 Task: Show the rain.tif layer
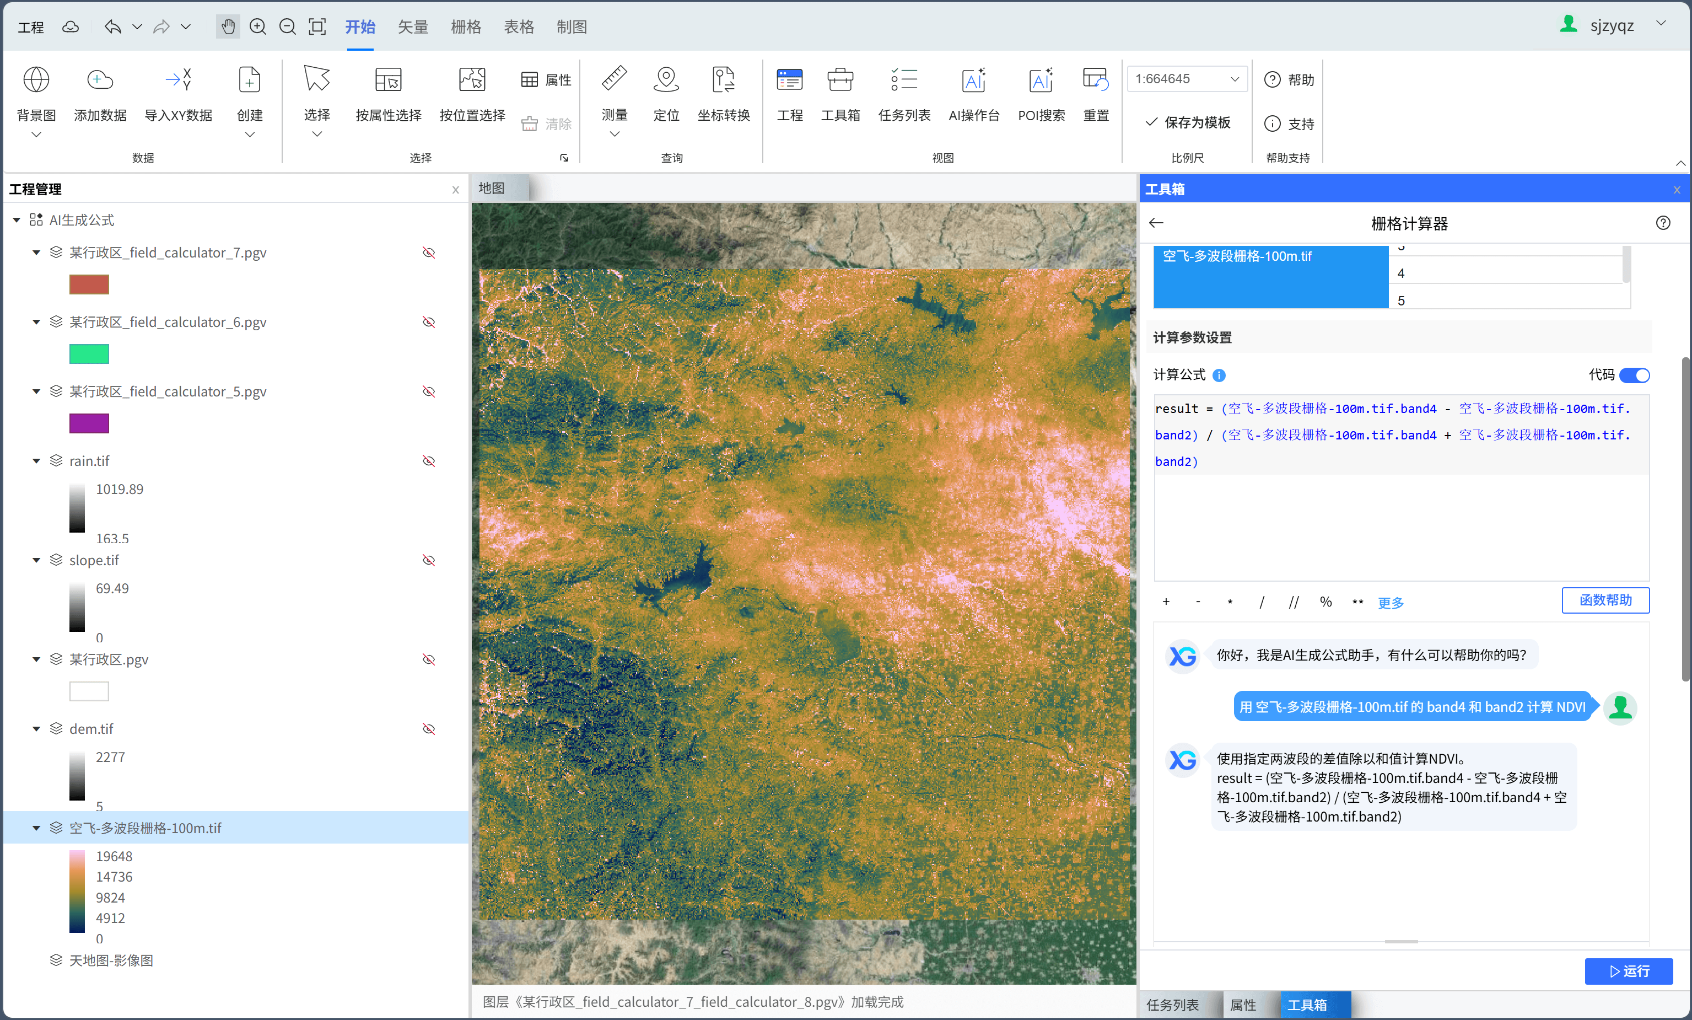click(x=428, y=461)
